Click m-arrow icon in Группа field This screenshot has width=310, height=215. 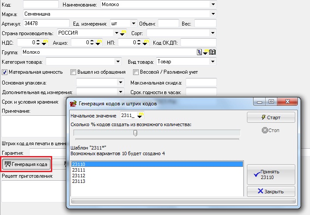point(206,52)
